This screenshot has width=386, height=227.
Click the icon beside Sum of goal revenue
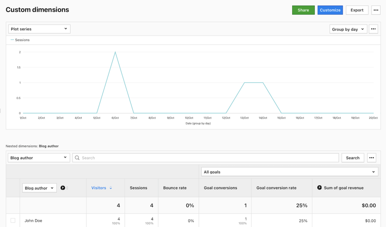[x=319, y=188]
